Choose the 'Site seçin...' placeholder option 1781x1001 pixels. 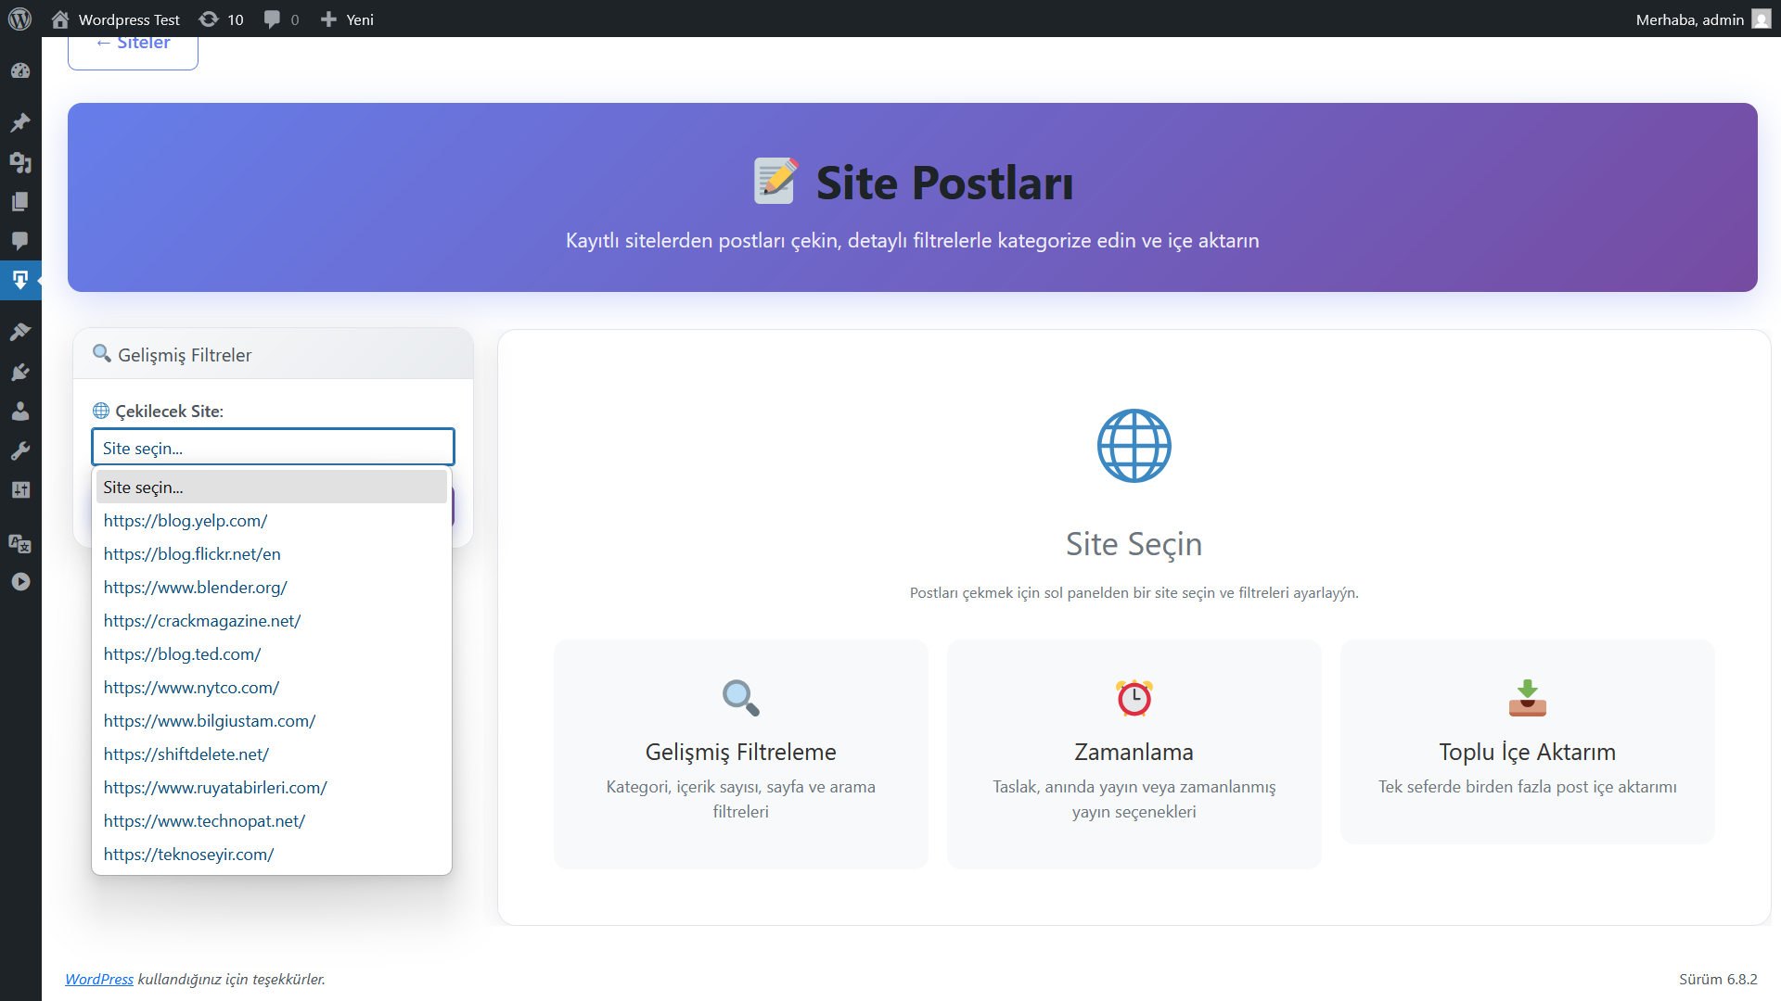pos(272,487)
